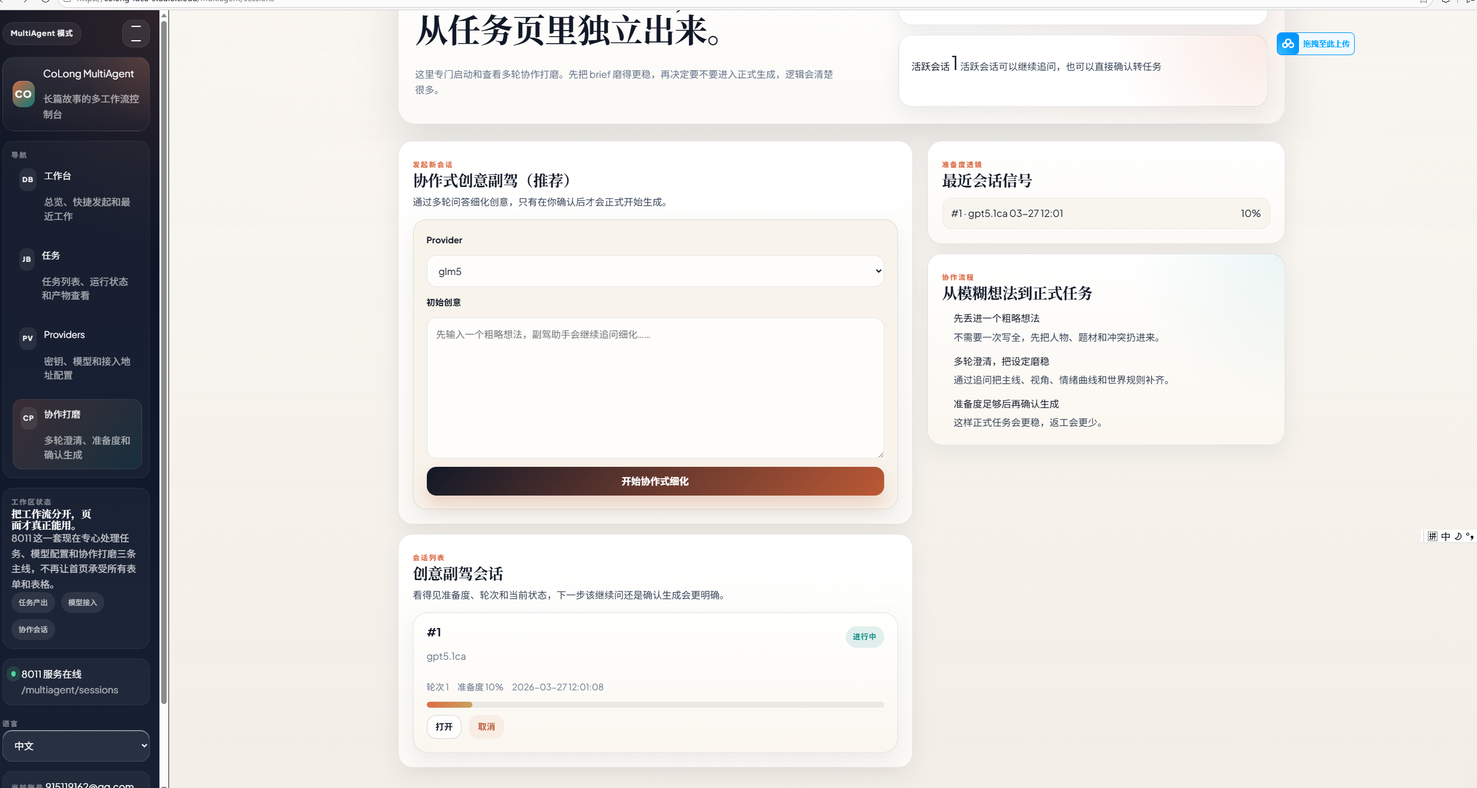This screenshot has width=1477, height=788.
Task: Click the JB icon for 任务
Action: click(26, 259)
